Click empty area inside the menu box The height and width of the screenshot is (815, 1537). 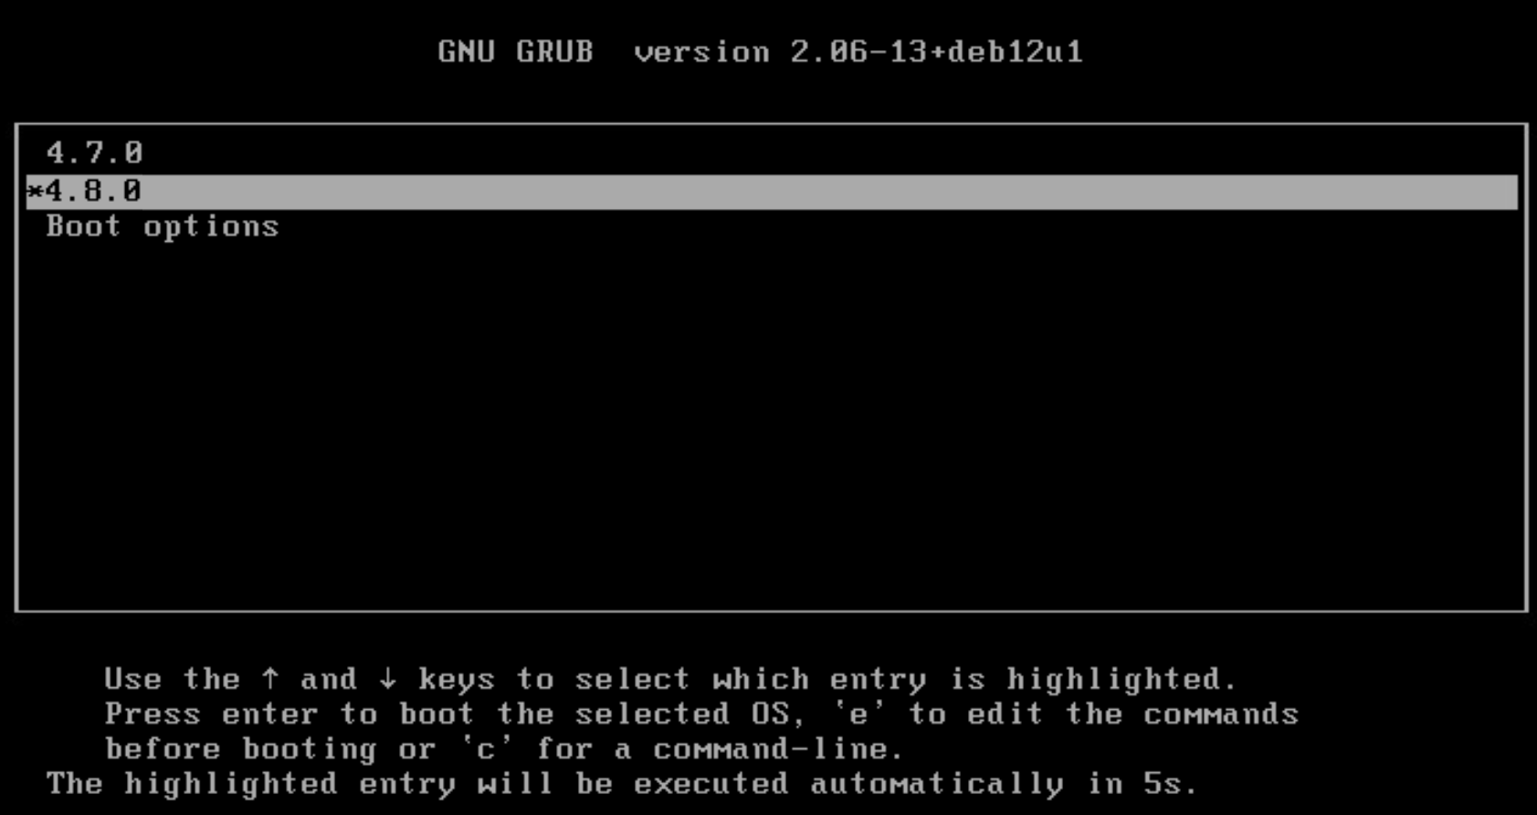point(772,420)
